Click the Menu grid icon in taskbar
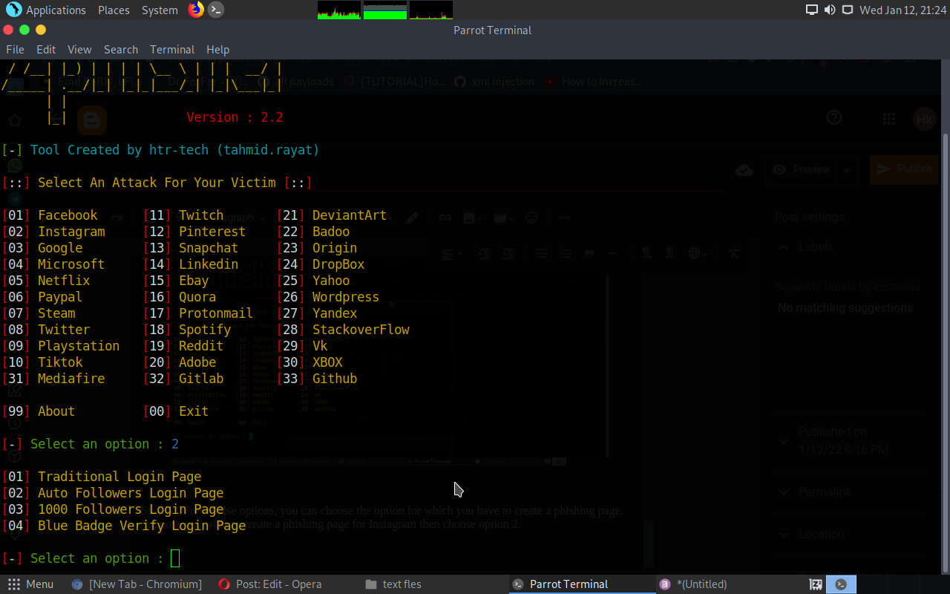This screenshot has width=950, height=594. (13, 584)
